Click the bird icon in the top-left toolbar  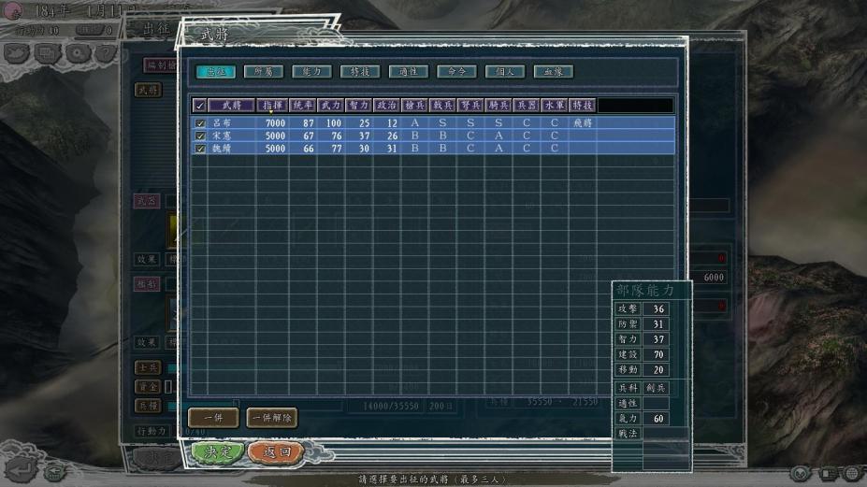click(x=17, y=53)
